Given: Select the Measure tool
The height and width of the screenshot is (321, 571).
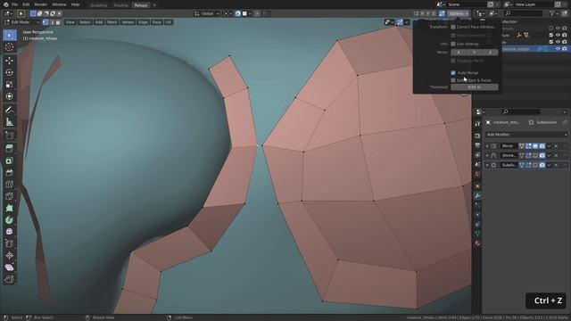Looking at the screenshot, I should [x=10, y=122].
